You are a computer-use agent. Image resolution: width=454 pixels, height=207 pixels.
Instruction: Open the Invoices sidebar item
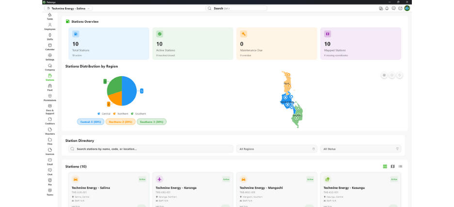coord(50,151)
